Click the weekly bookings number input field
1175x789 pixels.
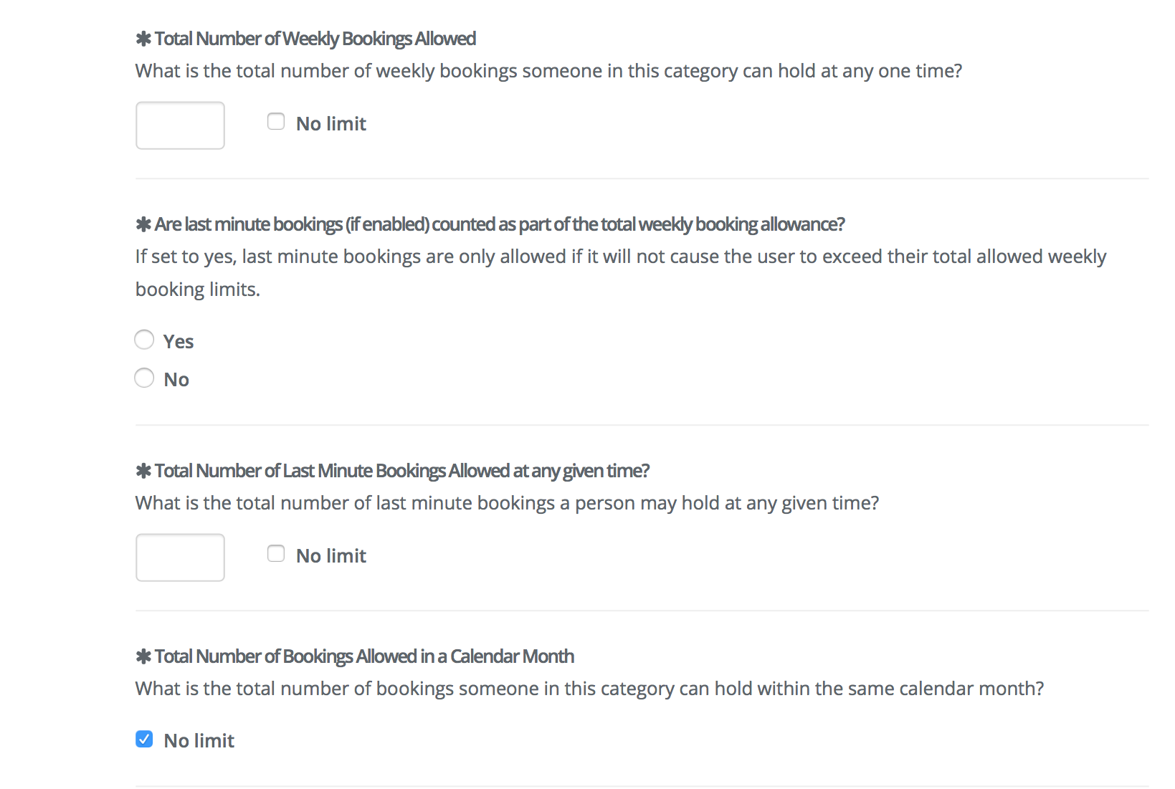pos(180,125)
